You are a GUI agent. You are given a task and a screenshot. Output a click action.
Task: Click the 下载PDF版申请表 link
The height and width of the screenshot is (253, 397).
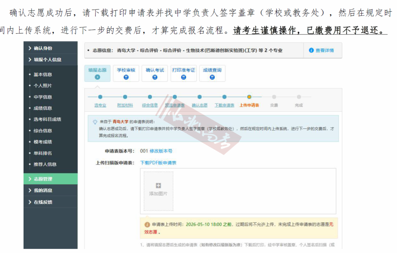158,162
